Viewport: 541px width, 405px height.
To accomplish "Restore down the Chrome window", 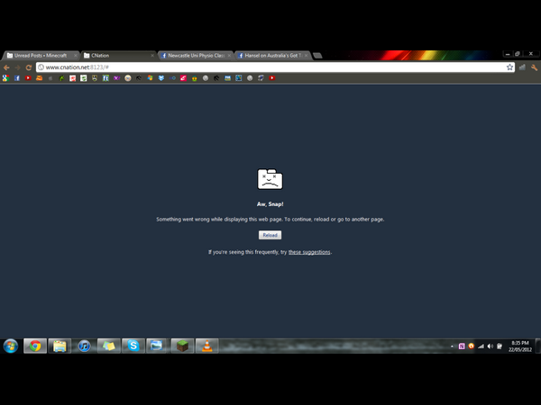I will [x=518, y=54].
